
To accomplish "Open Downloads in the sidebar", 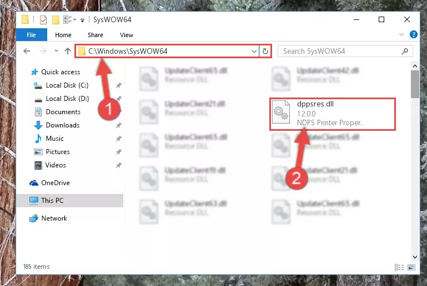I will (x=63, y=125).
